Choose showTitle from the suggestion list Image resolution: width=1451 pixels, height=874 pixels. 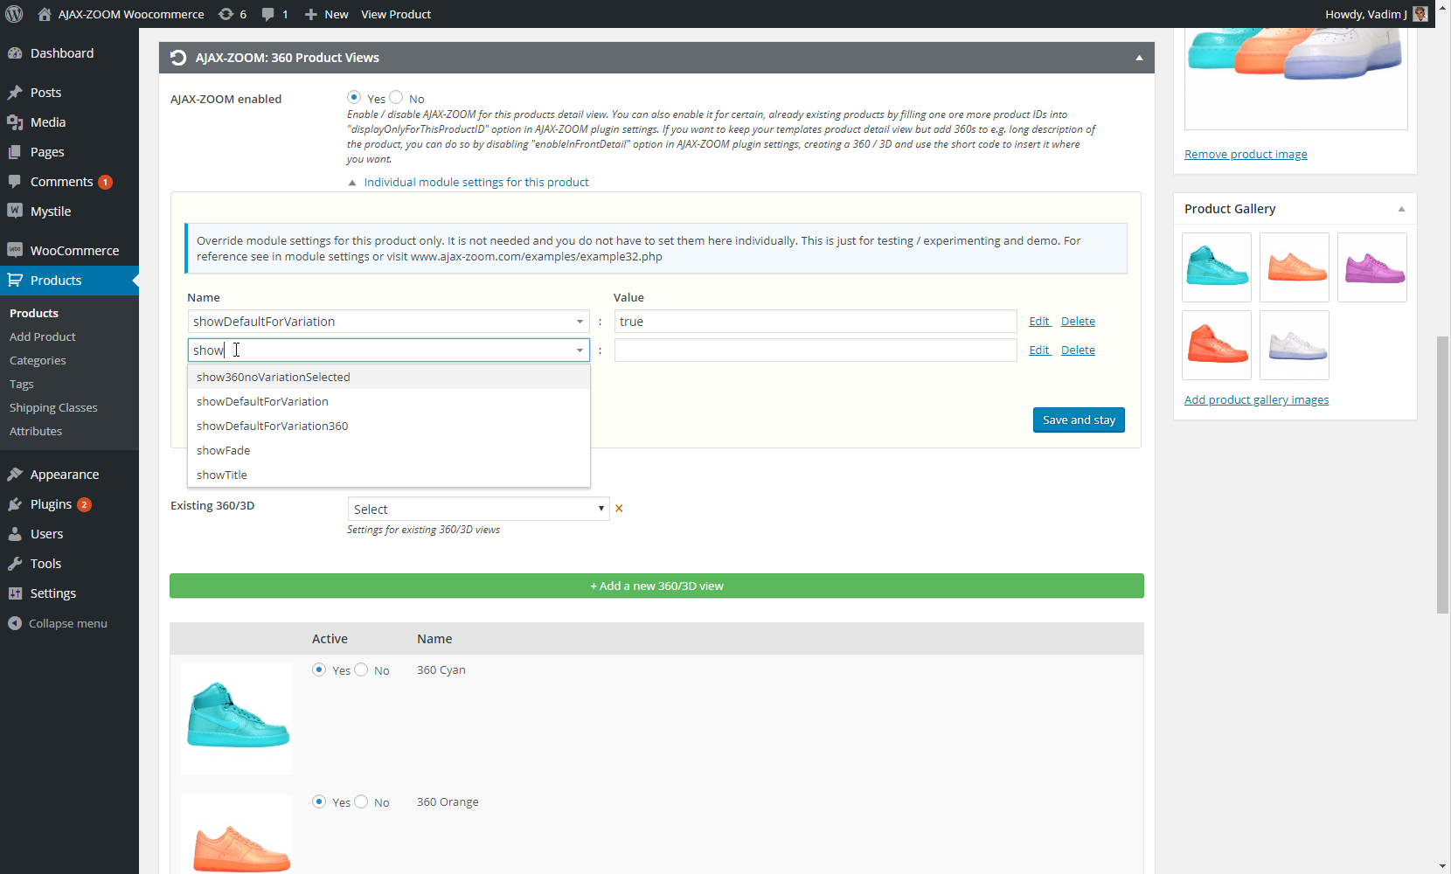389,475
